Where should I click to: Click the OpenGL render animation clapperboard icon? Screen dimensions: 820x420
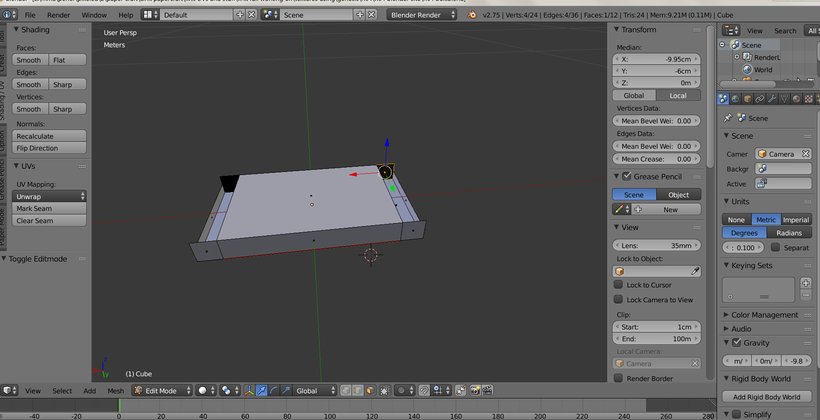pos(487,390)
